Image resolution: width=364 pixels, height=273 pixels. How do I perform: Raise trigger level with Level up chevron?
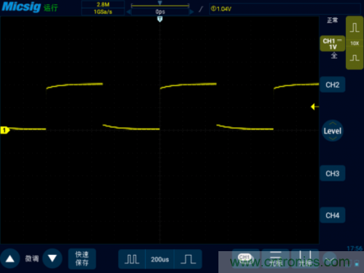click(x=333, y=124)
